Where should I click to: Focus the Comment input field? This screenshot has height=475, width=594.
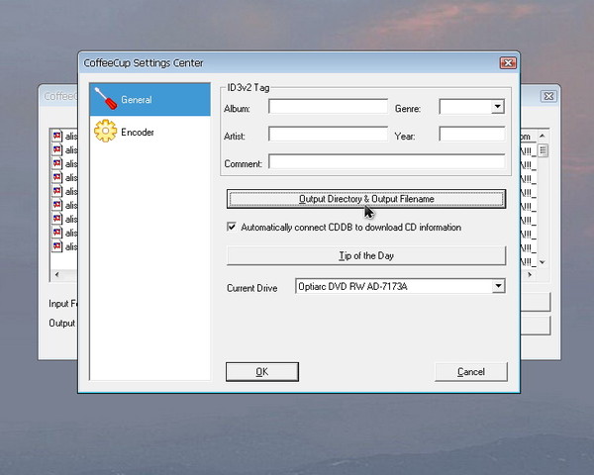pos(386,161)
